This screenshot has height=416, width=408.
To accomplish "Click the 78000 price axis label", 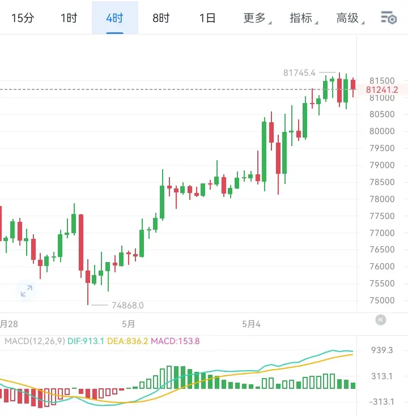I will 382,199.
